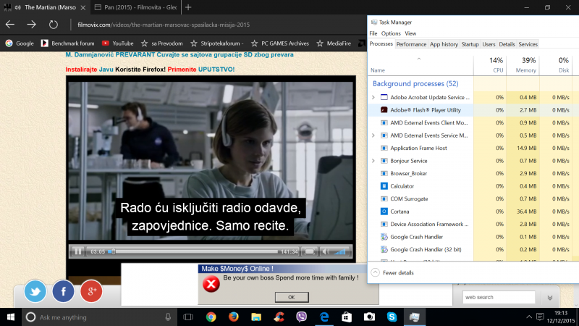The height and width of the screenshot is (326, 579).
Task: Toggle video fullscreen button
Action: point(310,251)
